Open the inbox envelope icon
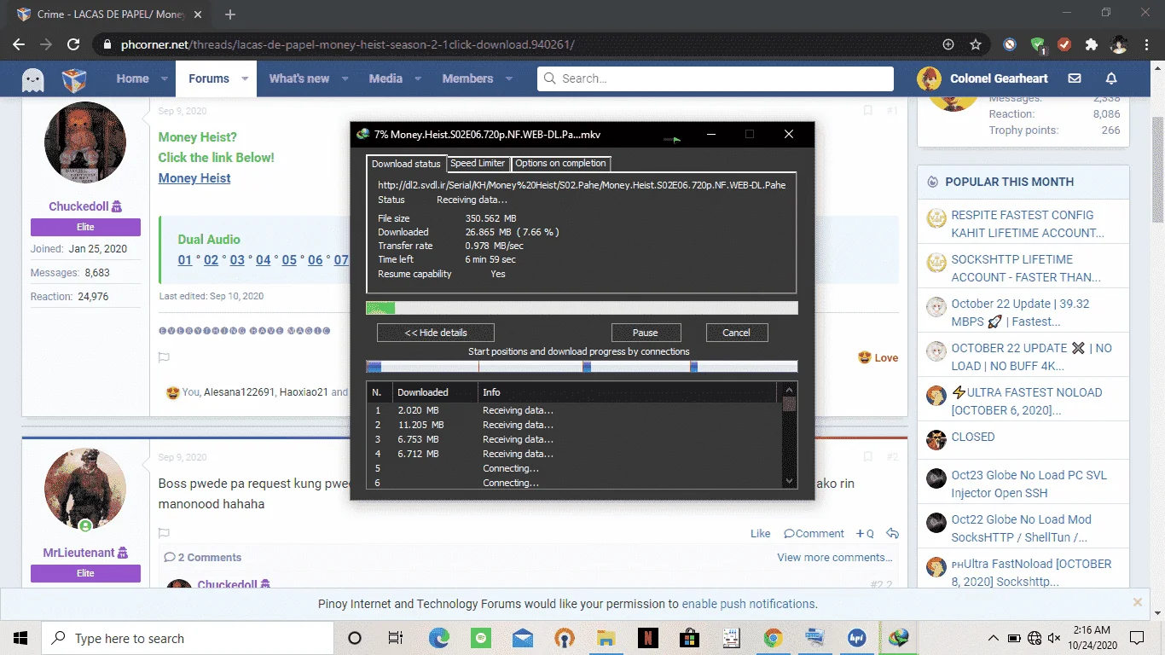The width and height of the screenshot is (1165, 655). tap(1075, 78)
